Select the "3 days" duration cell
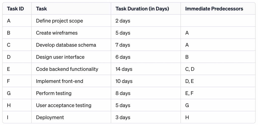Viewport: 258px width, 125px height. coord(123,117)
